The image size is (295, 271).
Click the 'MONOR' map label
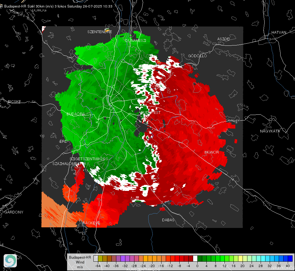click(x=212, y=152)
